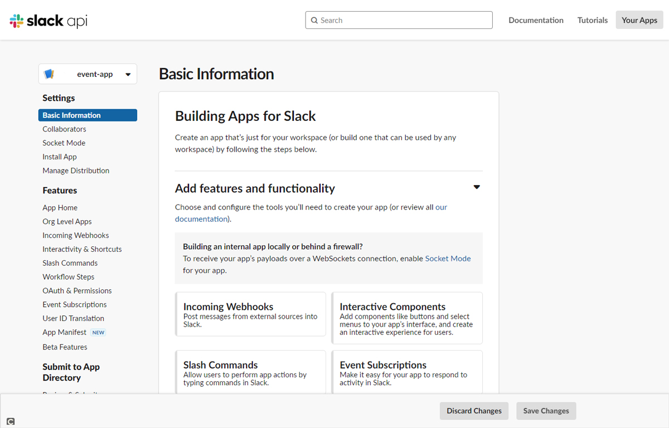Click the search magnifier icon
Image resolution: width=669 pixels, height=428 pixels.
pyautogui.click(x=314, y=21)
